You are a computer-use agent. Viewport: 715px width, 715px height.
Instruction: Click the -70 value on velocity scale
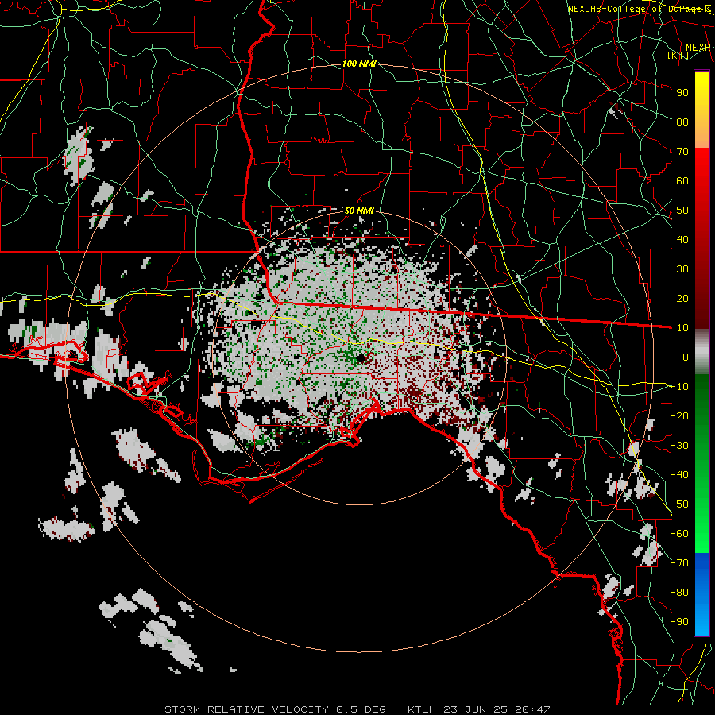679,563
